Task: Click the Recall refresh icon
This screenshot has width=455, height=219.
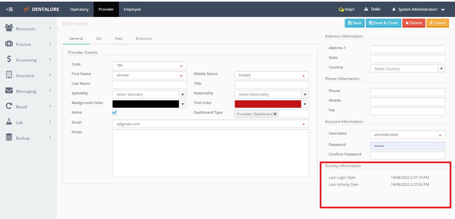Action: pyautogui.click(x=9, y=106)
